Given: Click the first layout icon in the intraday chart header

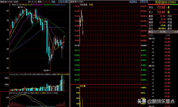Looking at the screenshot, I should (x=141, y=2).
